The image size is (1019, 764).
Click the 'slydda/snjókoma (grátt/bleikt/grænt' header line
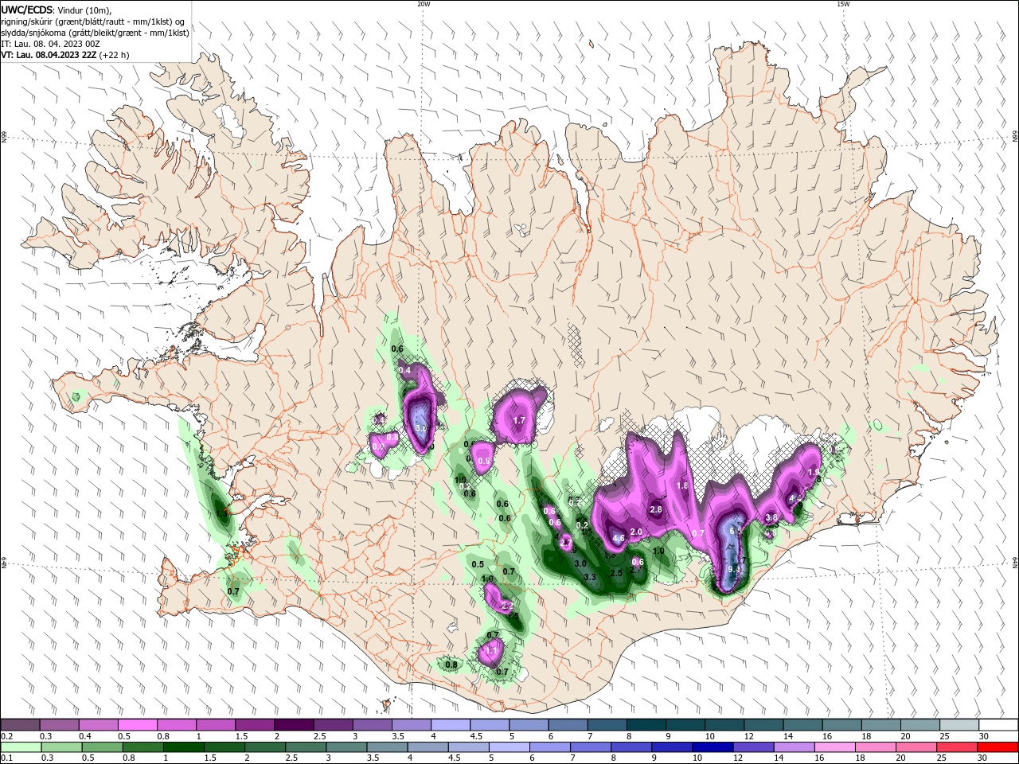pyautogui.click(x=95, y=33)
